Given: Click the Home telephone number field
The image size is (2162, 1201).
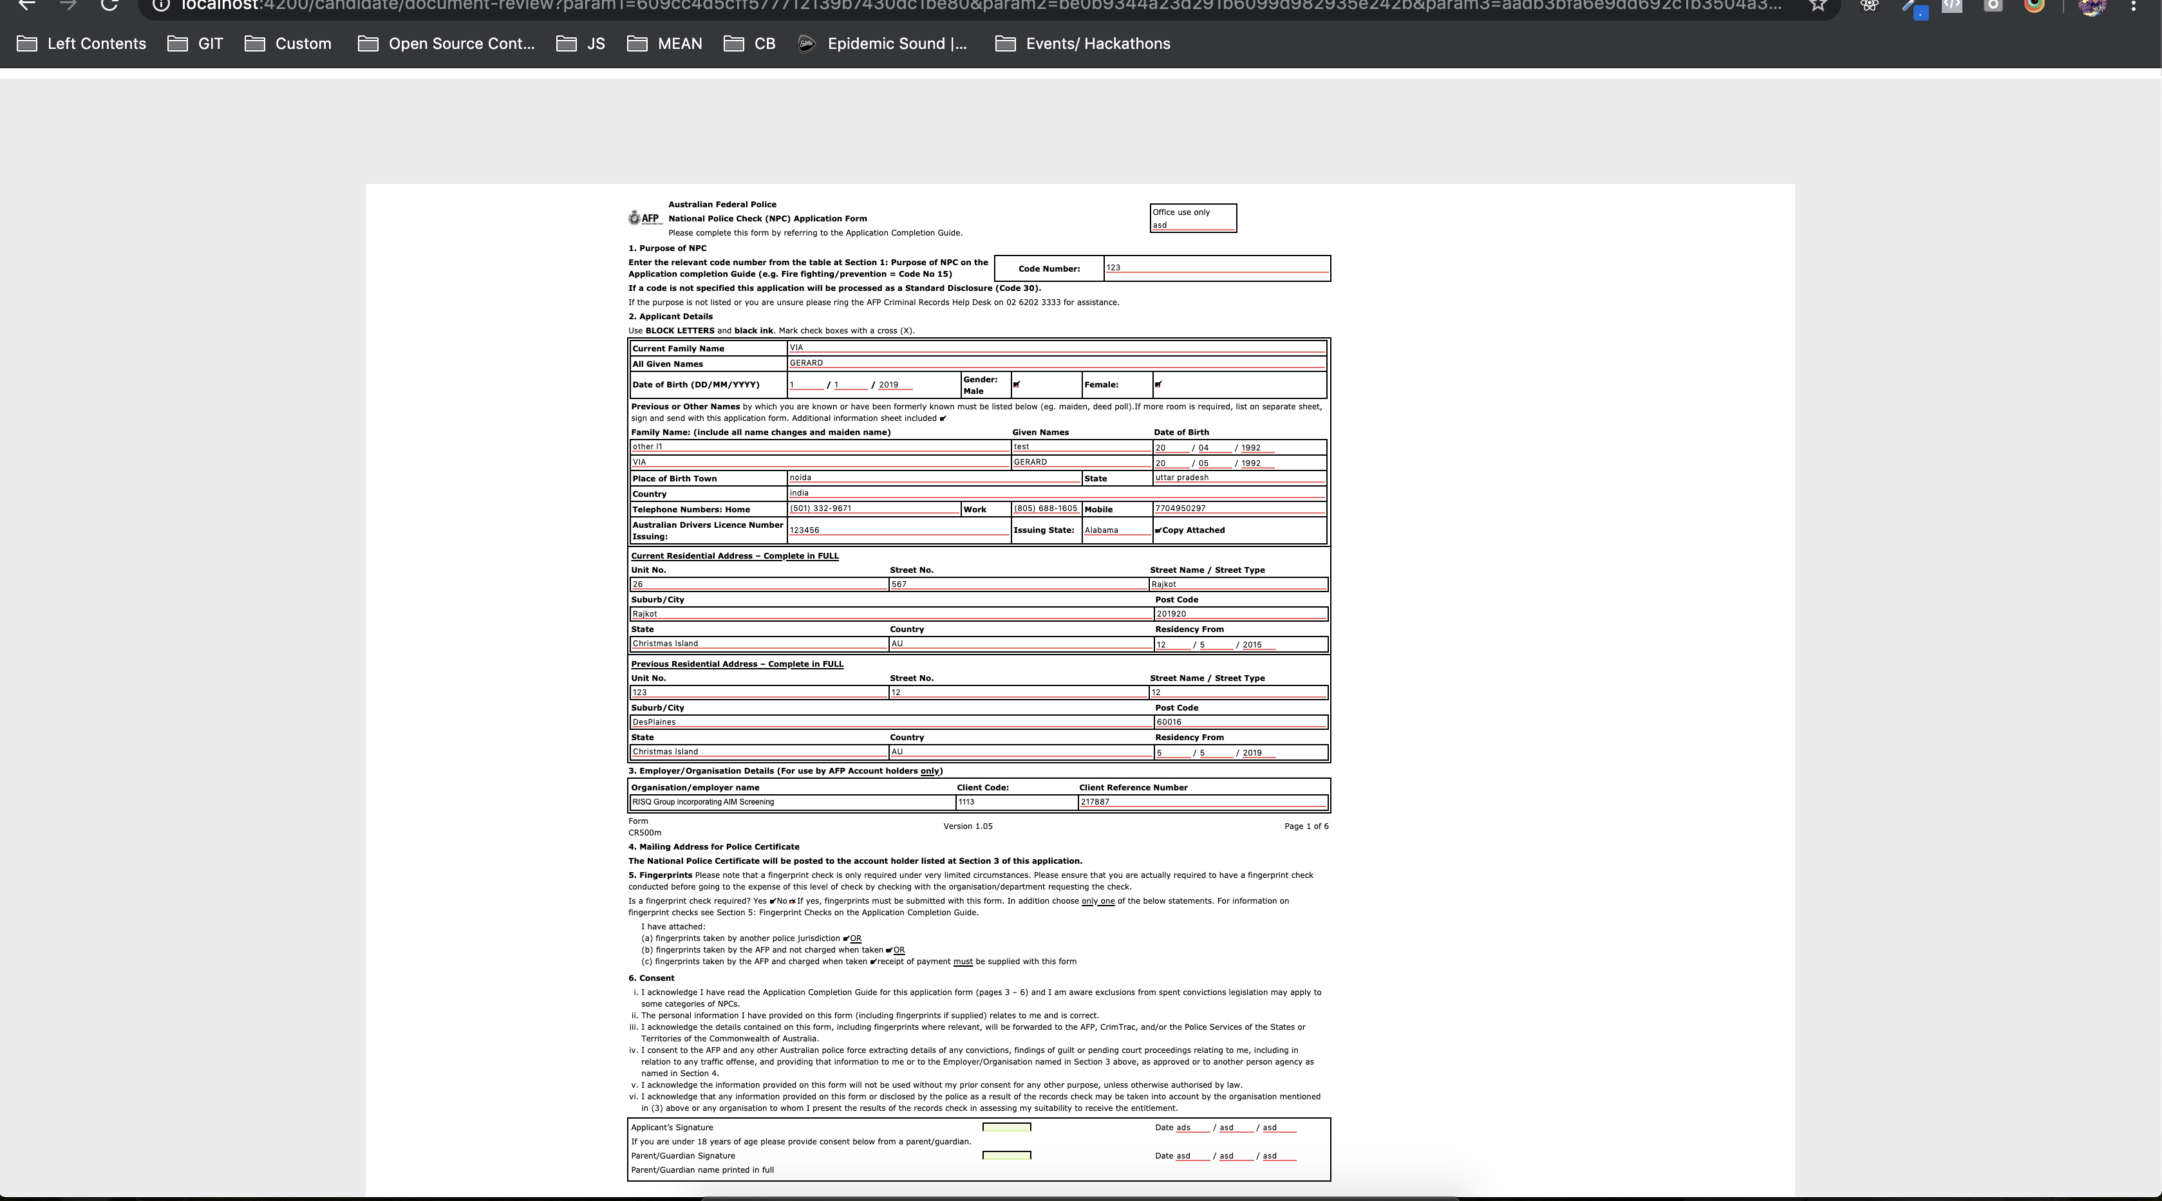Looking at the screenshot, I should (x=874, y=508).
